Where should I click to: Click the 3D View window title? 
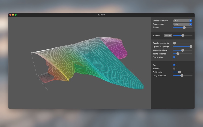coord(101,15)
